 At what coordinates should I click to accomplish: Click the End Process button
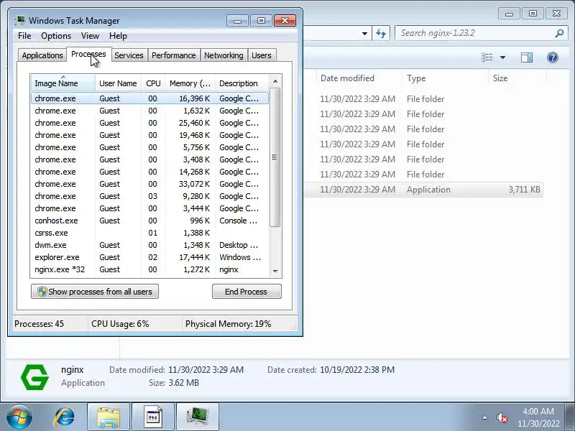(x=247, y=292)
